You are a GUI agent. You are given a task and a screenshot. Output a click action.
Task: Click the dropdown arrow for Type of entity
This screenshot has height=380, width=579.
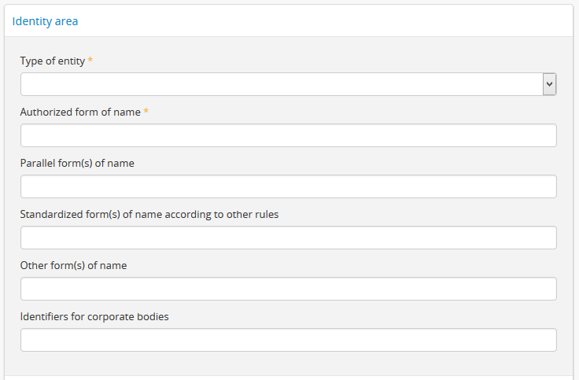549,84
